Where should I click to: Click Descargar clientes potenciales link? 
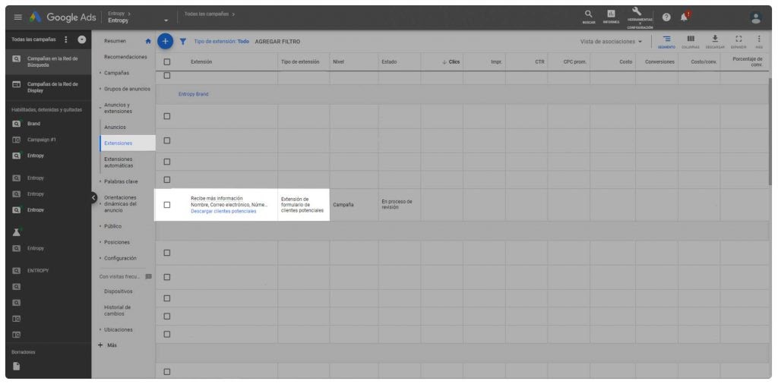[224, 212]
